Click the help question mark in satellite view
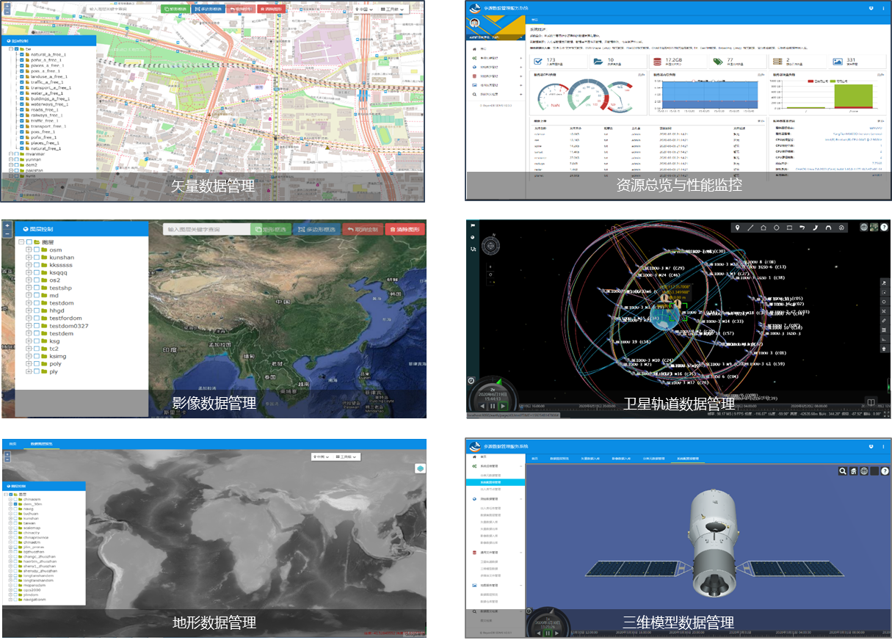Screen dimensions: 892x640 pyautogui.click(x=885, y=228)
